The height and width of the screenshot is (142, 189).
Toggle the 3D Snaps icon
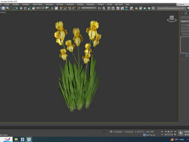coord(61,8)
